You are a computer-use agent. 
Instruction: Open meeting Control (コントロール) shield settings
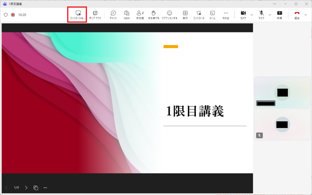point(199,15)
